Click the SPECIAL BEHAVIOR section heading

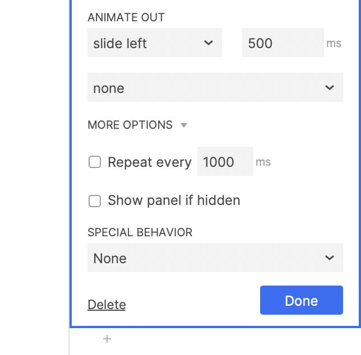click(x=140, y=232)
